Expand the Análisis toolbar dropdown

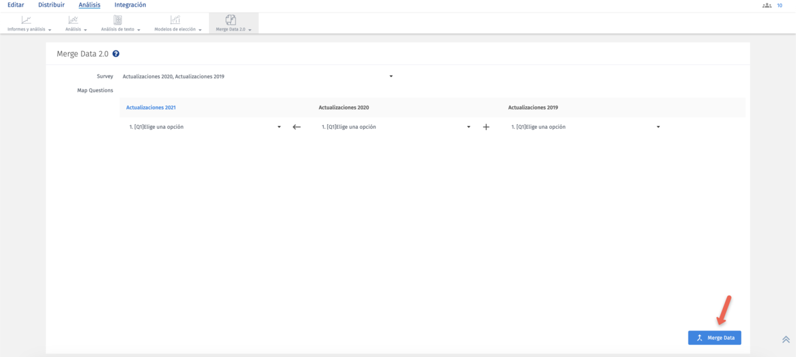pos(86,30)
